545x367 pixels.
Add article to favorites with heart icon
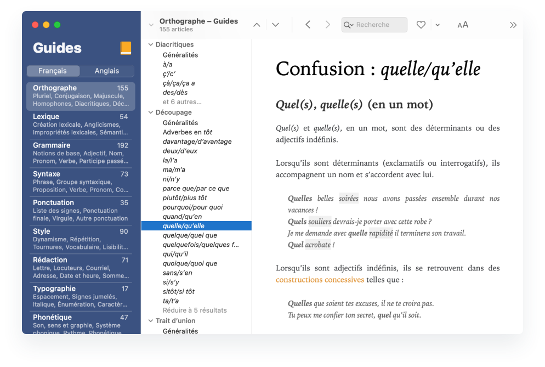click(x=421, y=25)
